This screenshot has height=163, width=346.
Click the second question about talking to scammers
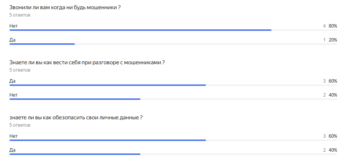[87, 63]
